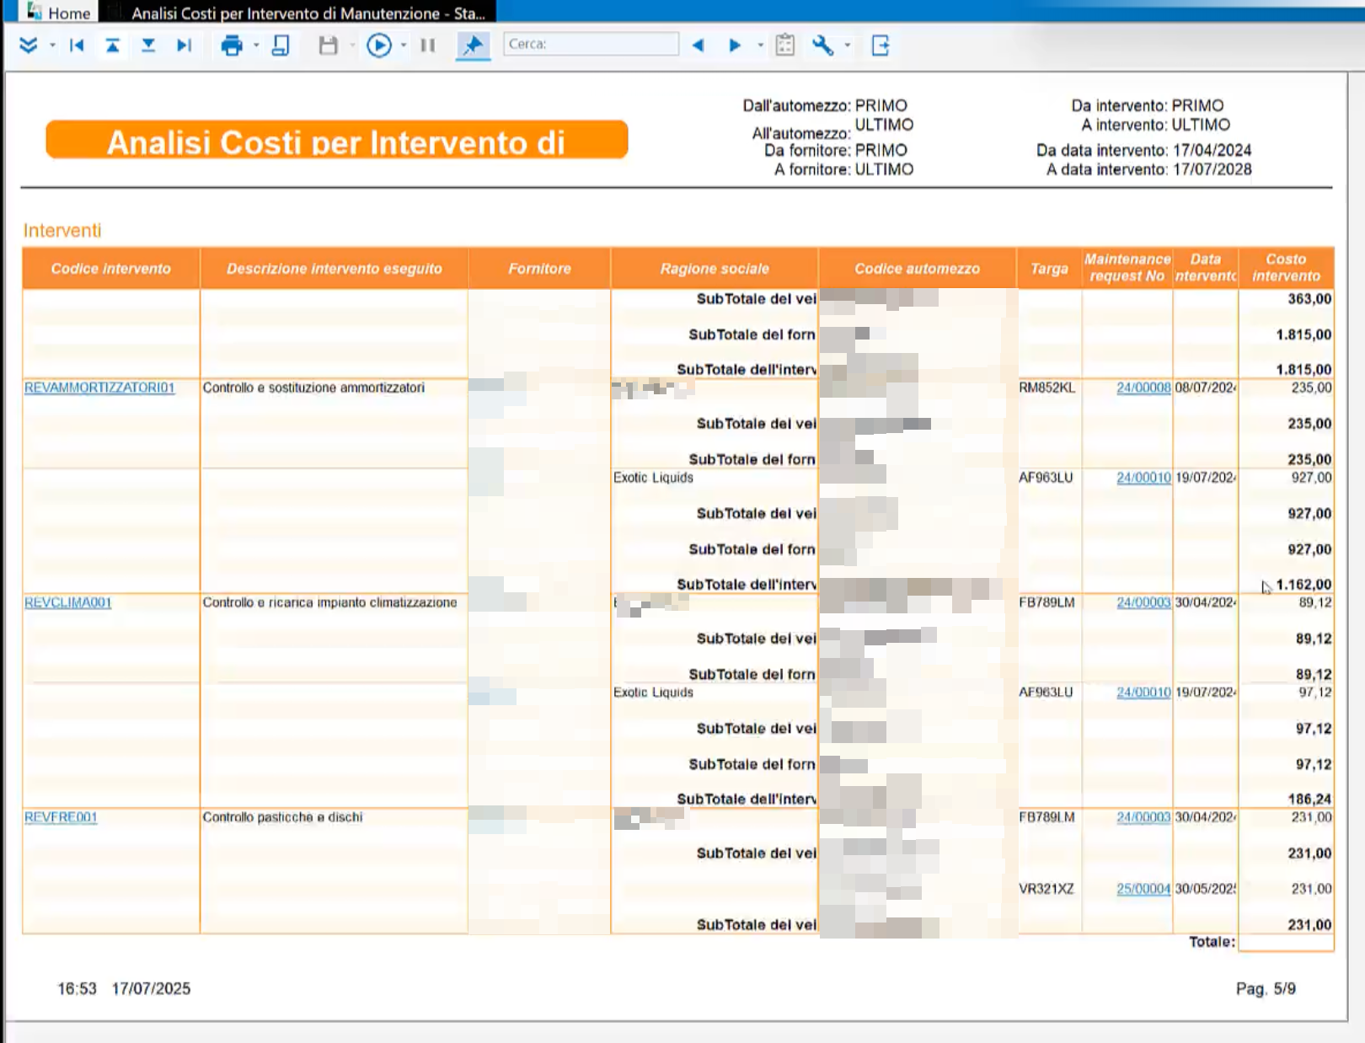The height and width of the screenshot is (1043, 1365).
Task: Open the REVCLIMA001 intervention link
Action: [x=67, y=602]
